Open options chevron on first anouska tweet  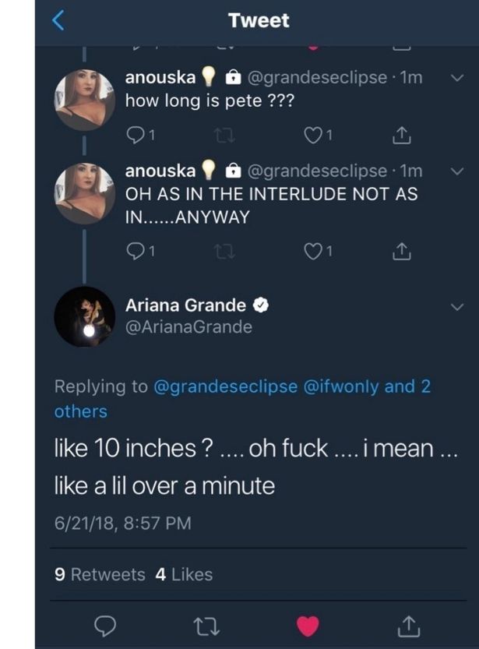(x=457, y=78)
